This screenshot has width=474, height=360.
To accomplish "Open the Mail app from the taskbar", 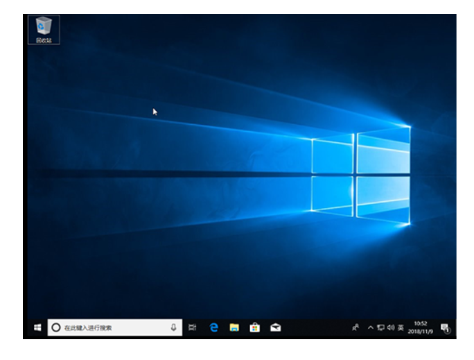I will click(275, 327).
